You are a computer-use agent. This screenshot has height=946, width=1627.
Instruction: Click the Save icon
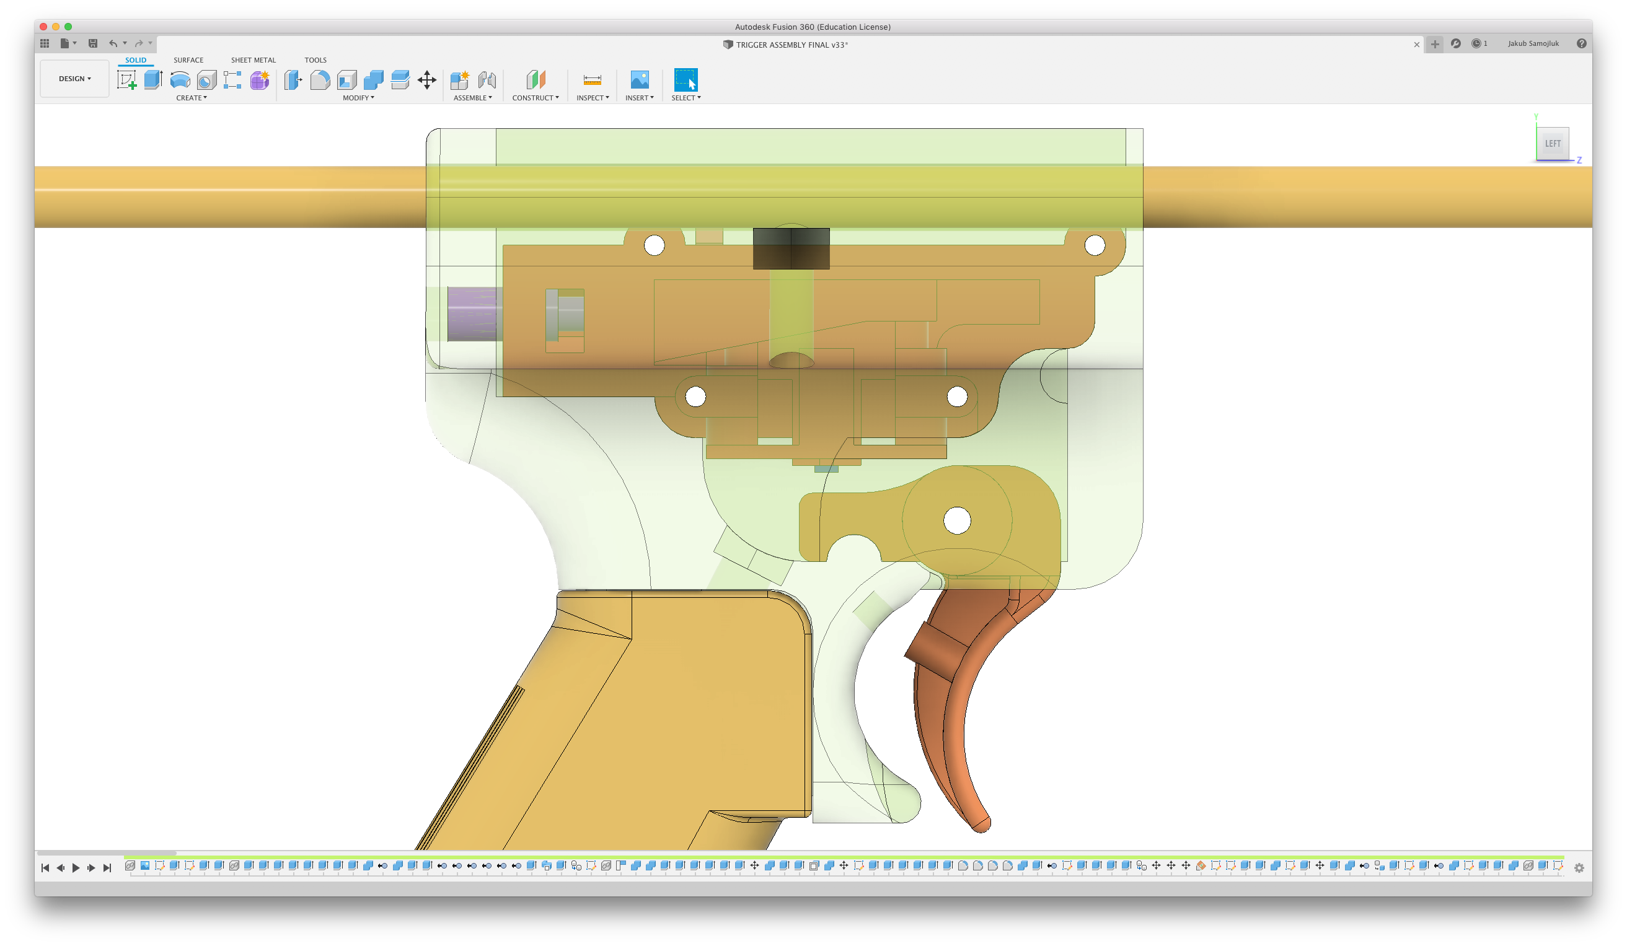[93, 43]
